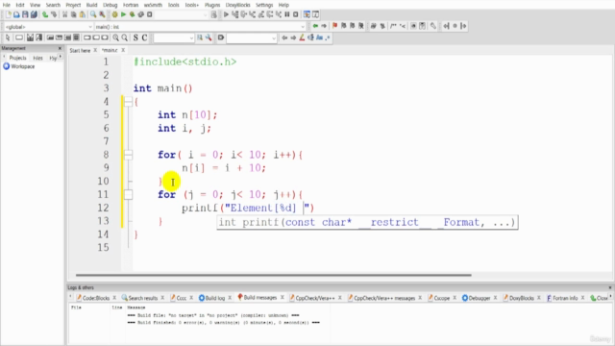The height and width of the screenshot is (346, 615).
Task: Open the global scope dropdown
Action: coord(89,27)
